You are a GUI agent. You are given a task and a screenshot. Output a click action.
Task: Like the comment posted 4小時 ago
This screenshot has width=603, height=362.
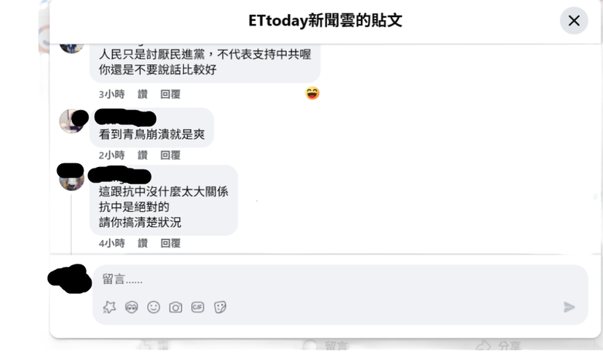coord(143,243)
